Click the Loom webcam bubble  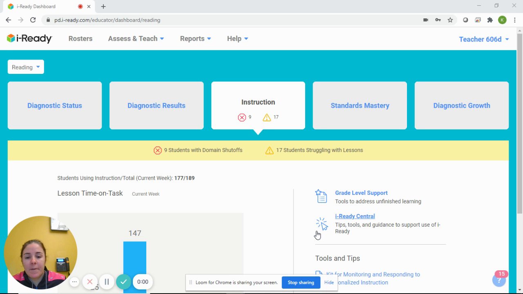[x=40, y=252]
